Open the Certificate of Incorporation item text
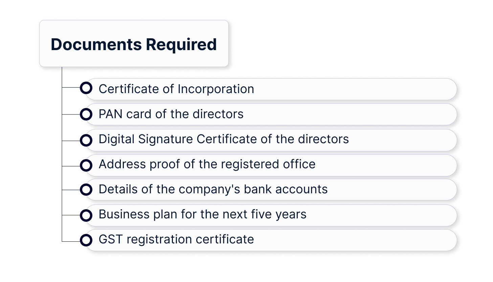The image size is (493, 282). (x=176, y=89)
